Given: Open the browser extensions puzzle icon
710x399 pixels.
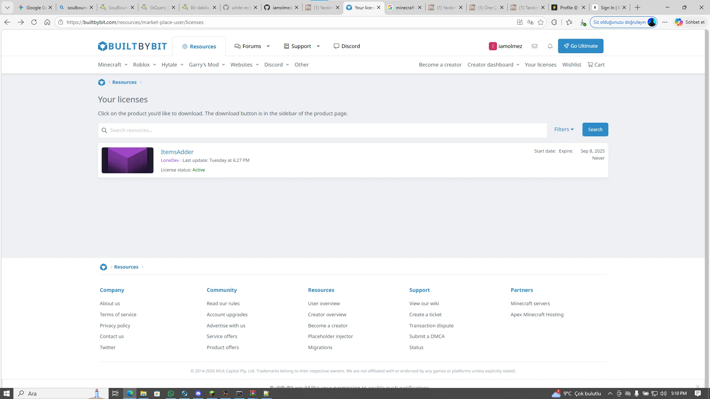Looking at the screenshot, I should [x=554, y=22].
